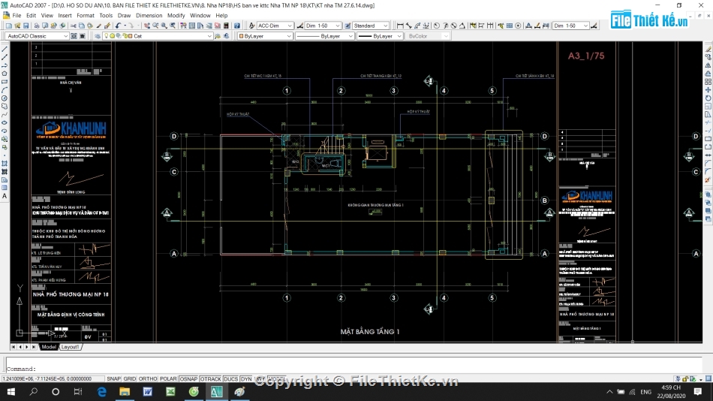Toggle ORTHO mode in status bar
Viewport: 713px width, 401px height.
click(x=148, y=378)
